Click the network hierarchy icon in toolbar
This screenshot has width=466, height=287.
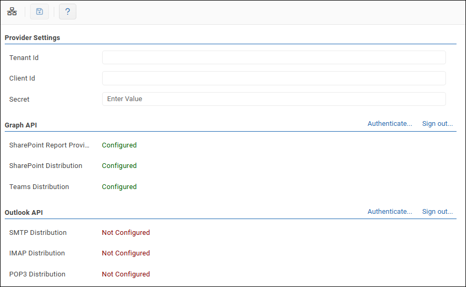(x=12, y=12)
